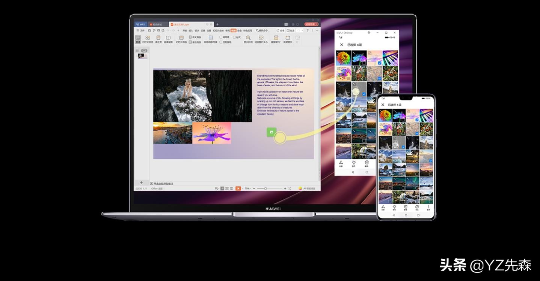Viewport: 540px width, 281px height.
Task: Click the undo arrow in WPS toolbar
Action: click(x=168, y=30)
